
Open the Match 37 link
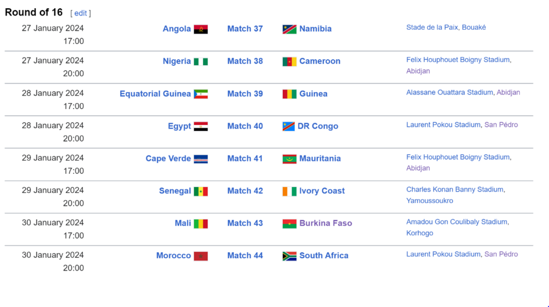click(x=245, y=29)
